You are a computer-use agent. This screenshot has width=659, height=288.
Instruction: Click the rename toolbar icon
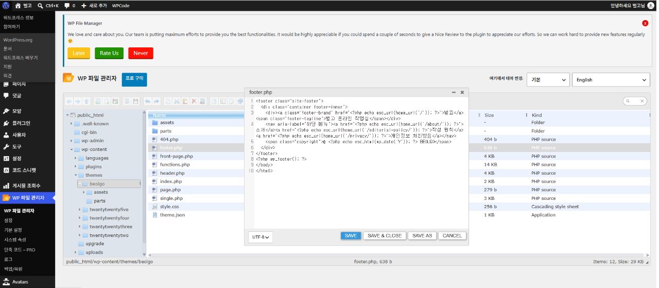click(x=222, y=101)
